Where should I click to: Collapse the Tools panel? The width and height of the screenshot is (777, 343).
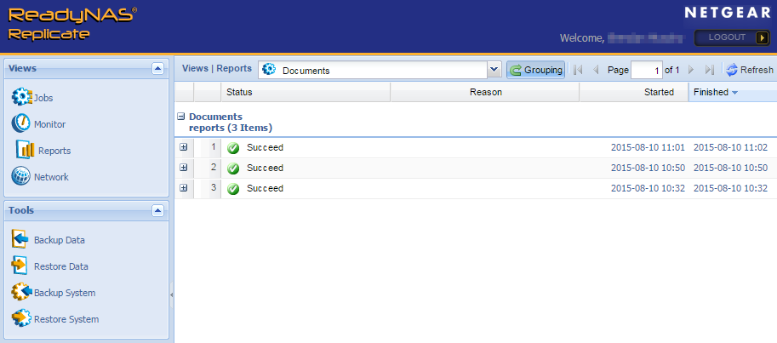coord(157,210)
